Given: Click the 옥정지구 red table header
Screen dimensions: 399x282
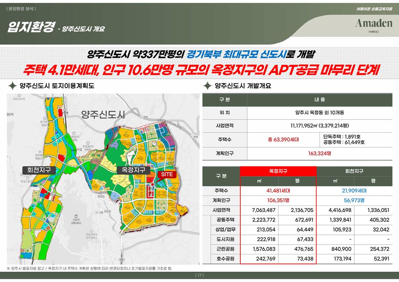Looking at the screenshot, I should tap(278, 171).
